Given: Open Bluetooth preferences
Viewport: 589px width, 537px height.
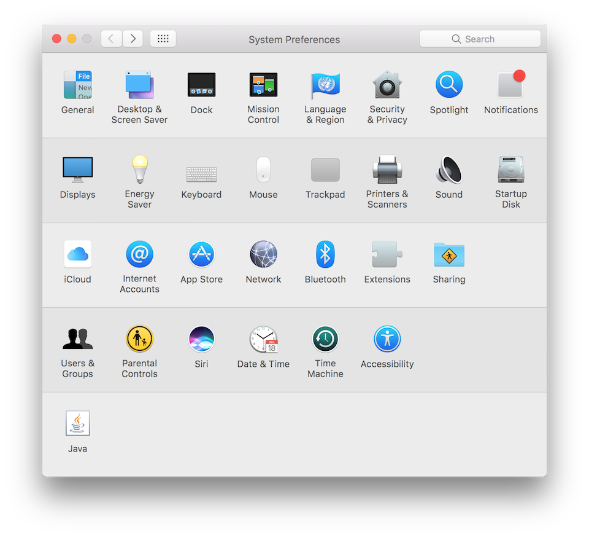Looking at the screenshot, I should pyautogui.click(x=325, y=254).
